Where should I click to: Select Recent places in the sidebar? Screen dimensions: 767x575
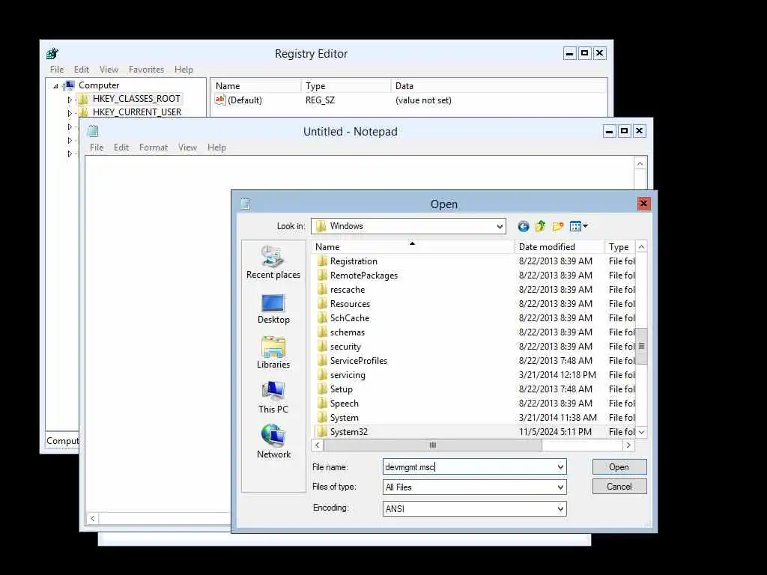[x=273, y=263]
